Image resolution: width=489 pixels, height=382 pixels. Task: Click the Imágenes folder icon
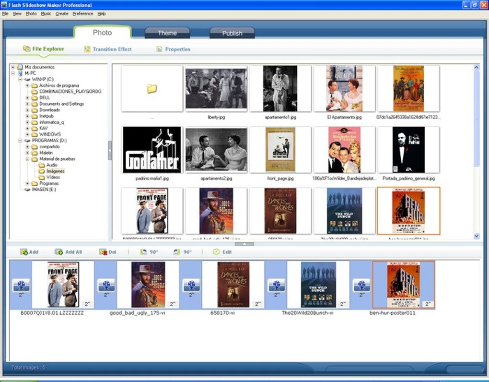click(x=42, y=171)
